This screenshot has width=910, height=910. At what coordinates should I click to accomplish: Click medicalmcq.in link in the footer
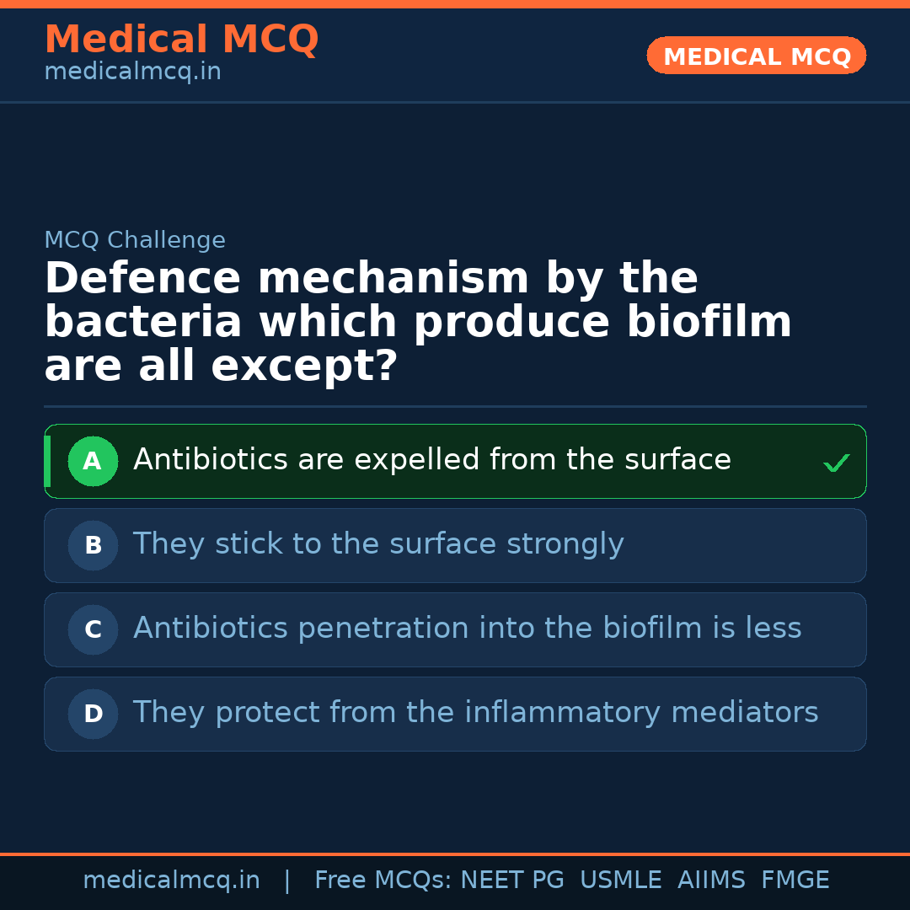pyautogui.click(x=171, y=881)
